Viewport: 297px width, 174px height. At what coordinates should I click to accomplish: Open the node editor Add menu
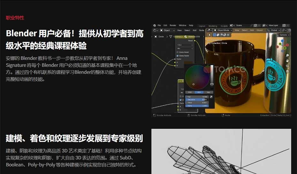[x=194, y=30]
